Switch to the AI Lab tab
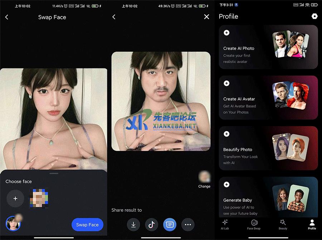The image size is (322, 240). 225,224
